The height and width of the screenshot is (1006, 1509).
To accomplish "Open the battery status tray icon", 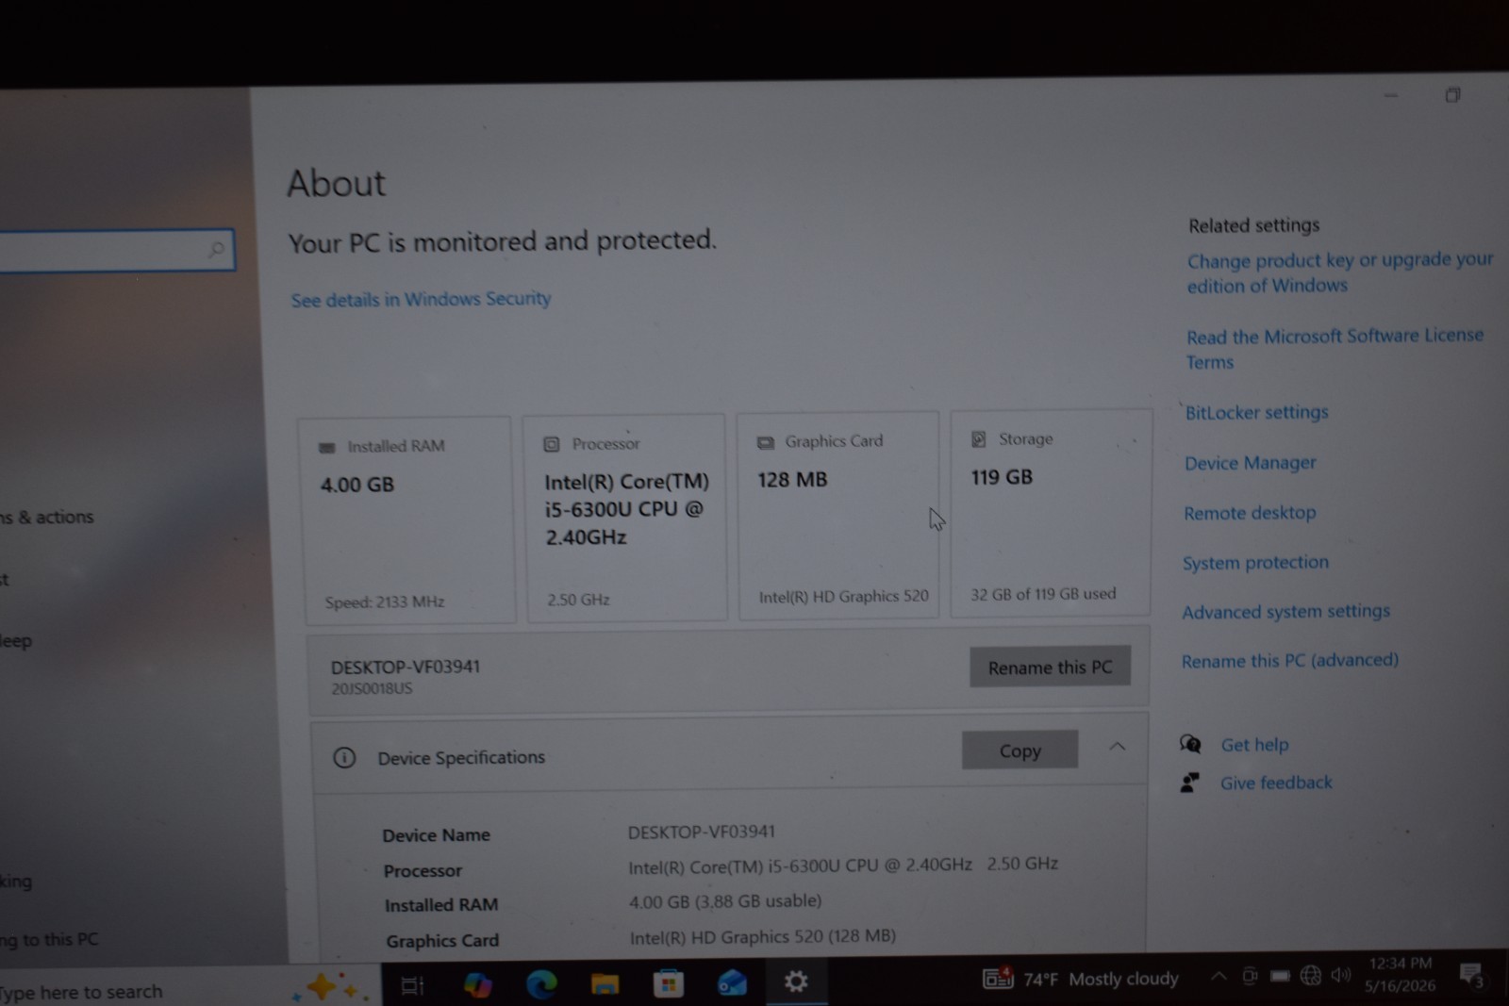I will tap(1280, 976).
